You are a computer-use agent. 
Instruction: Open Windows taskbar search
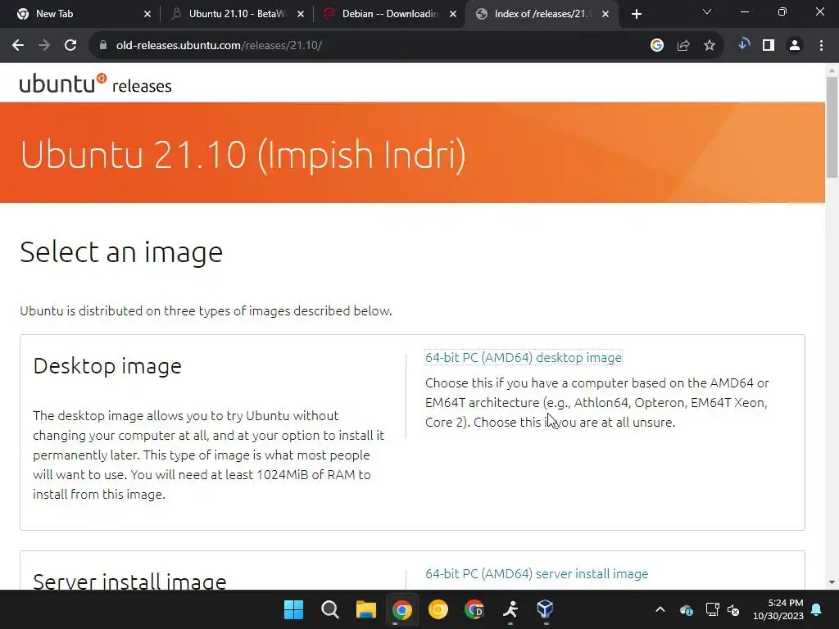point(329,609)
